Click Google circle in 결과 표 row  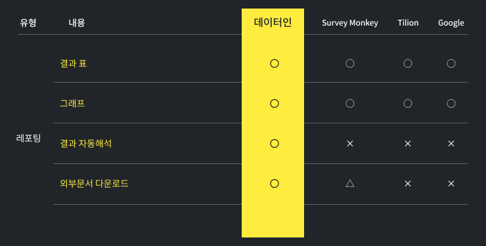click(451, 64)
